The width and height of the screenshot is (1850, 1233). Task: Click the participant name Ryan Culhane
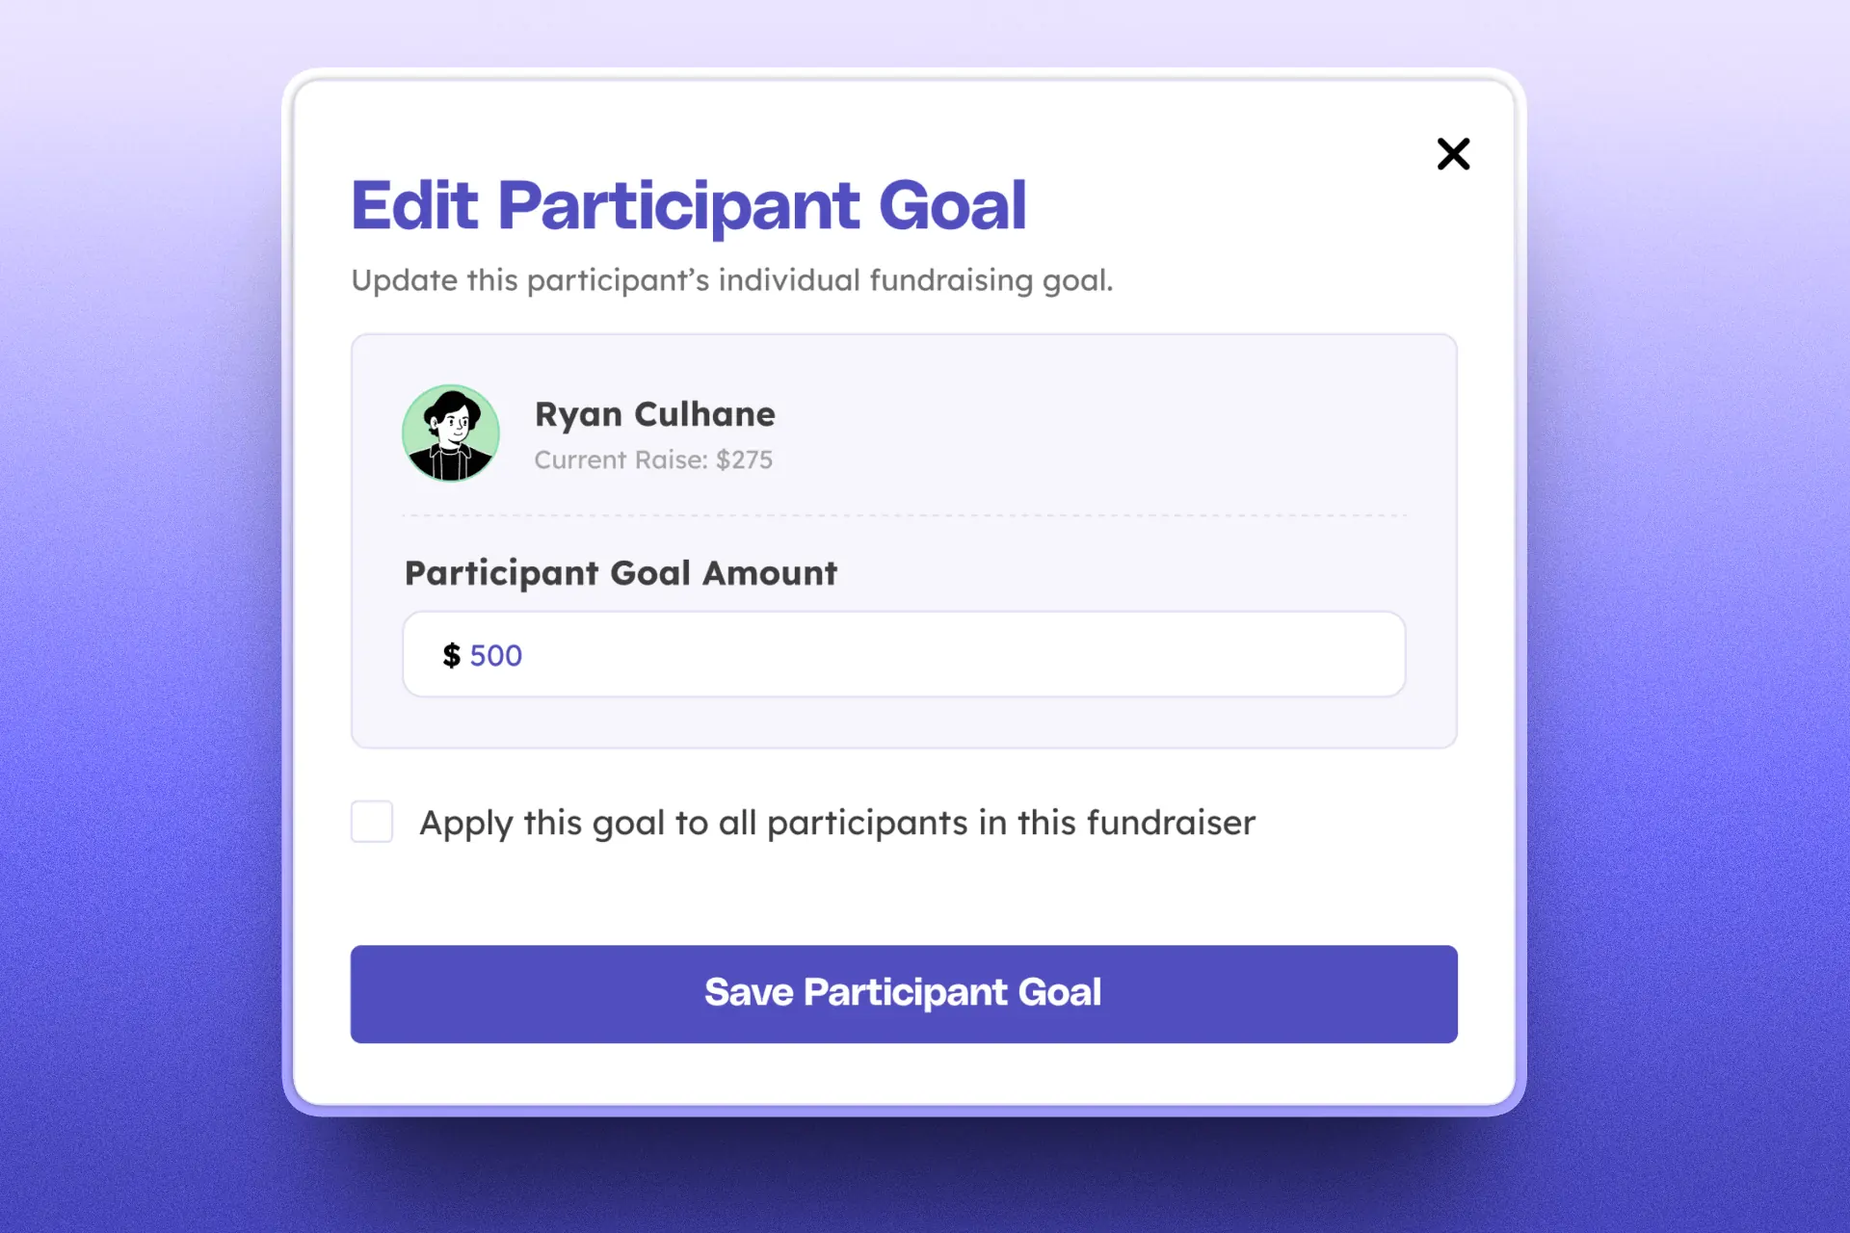654,414
